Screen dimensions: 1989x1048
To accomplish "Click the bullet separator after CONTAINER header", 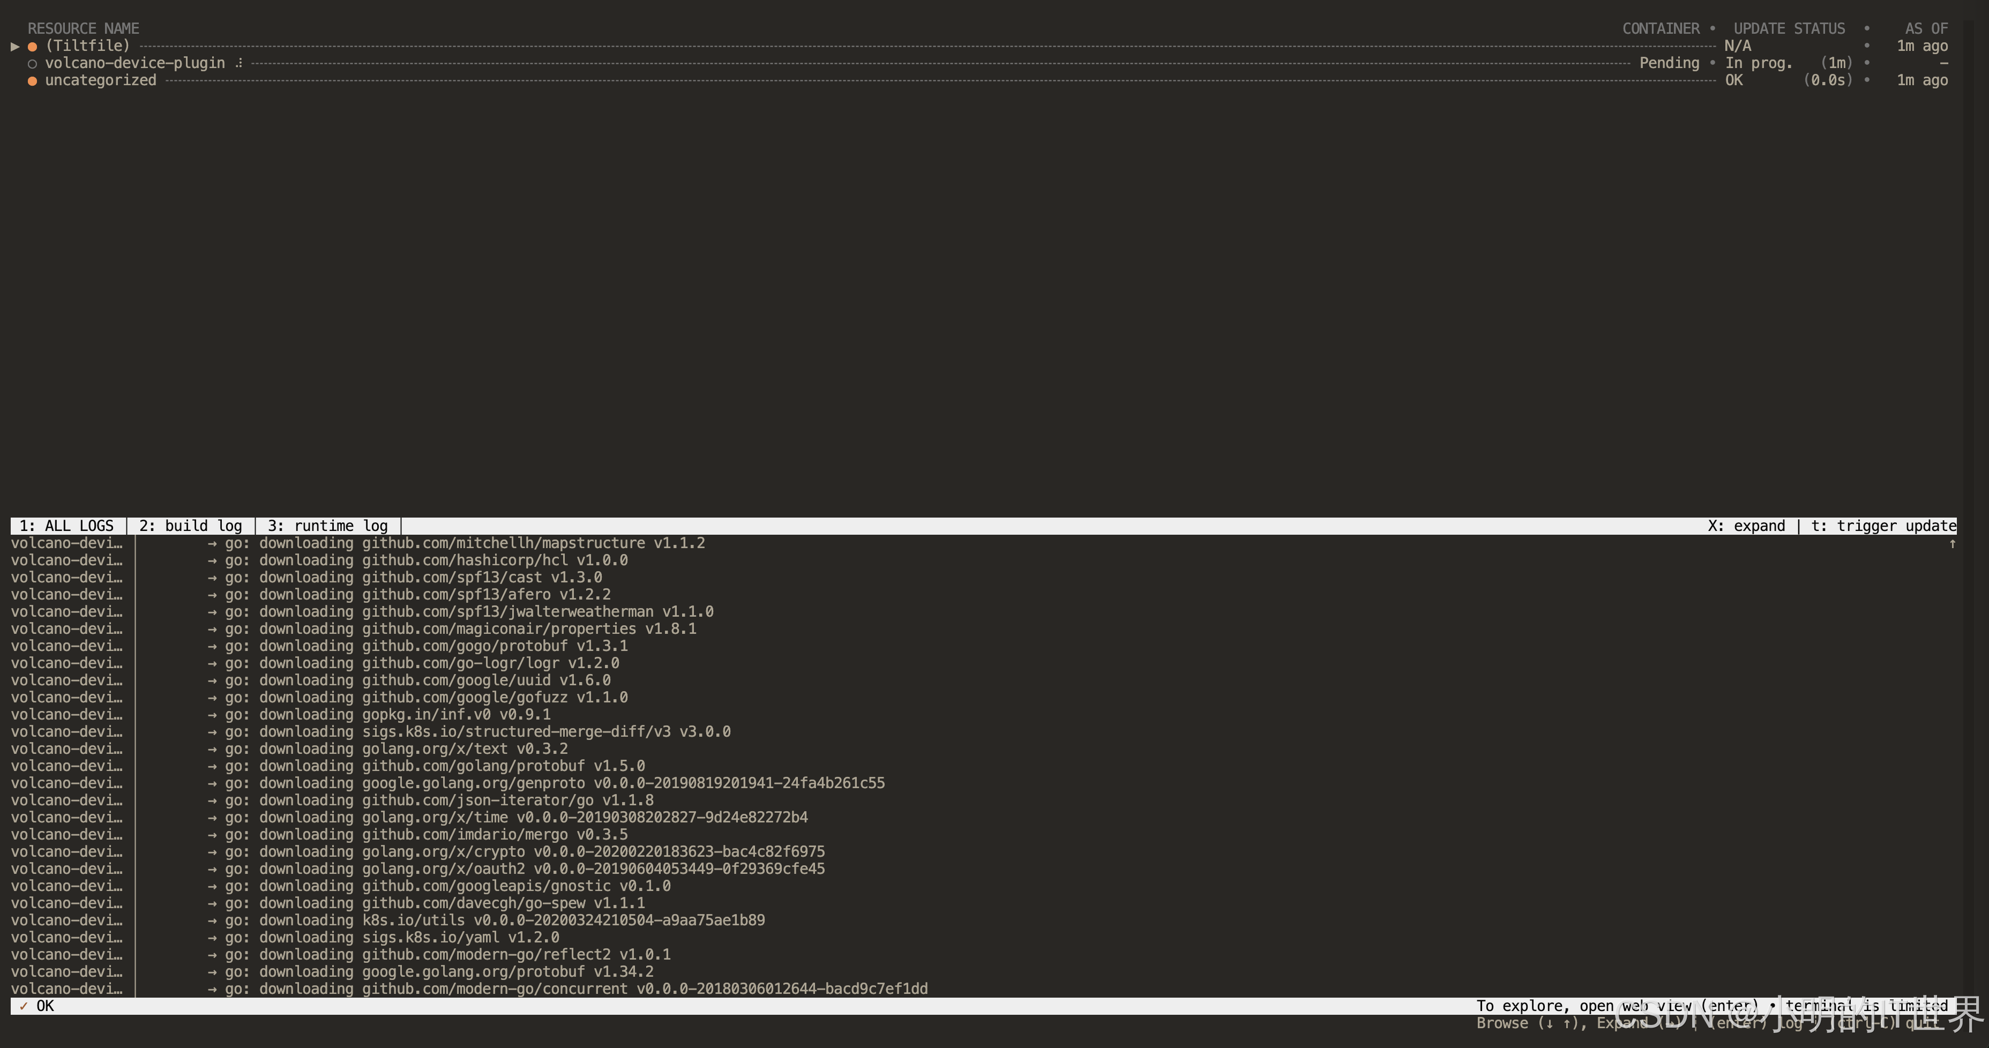I will 1712,28.
